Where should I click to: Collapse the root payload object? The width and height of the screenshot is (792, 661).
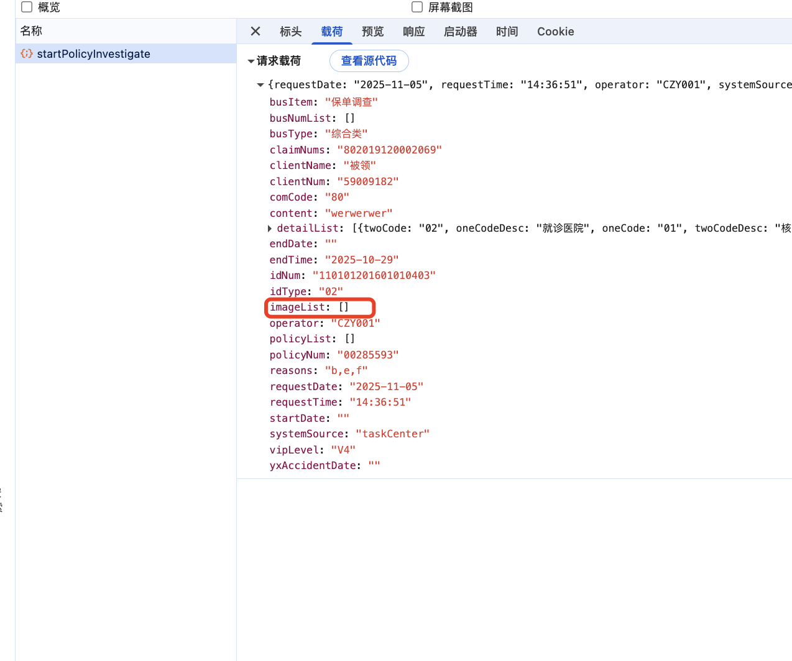click(260, 85)
